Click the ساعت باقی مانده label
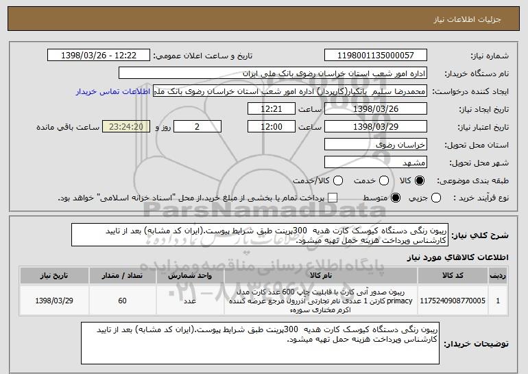528x374 pixels. click(x=68, y=127)
